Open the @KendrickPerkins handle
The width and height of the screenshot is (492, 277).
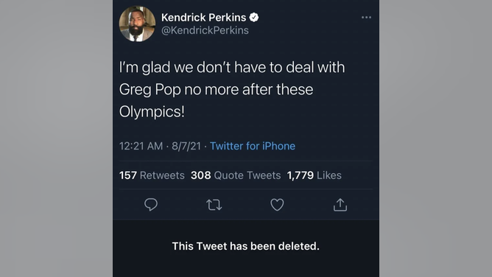[x=205, y=30]
